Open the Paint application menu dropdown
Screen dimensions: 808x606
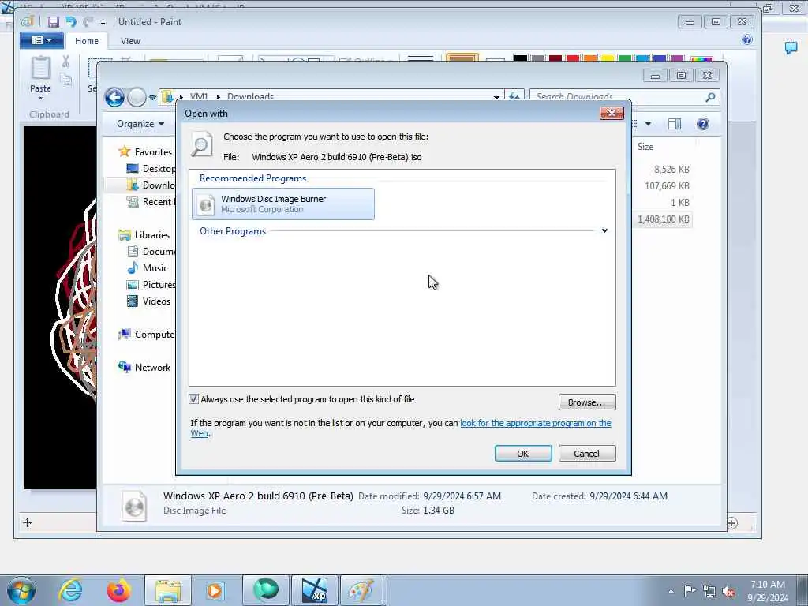pos(42,40)
